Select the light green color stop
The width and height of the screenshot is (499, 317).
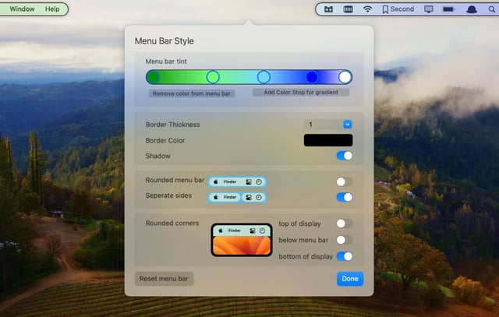coord(213,77)
